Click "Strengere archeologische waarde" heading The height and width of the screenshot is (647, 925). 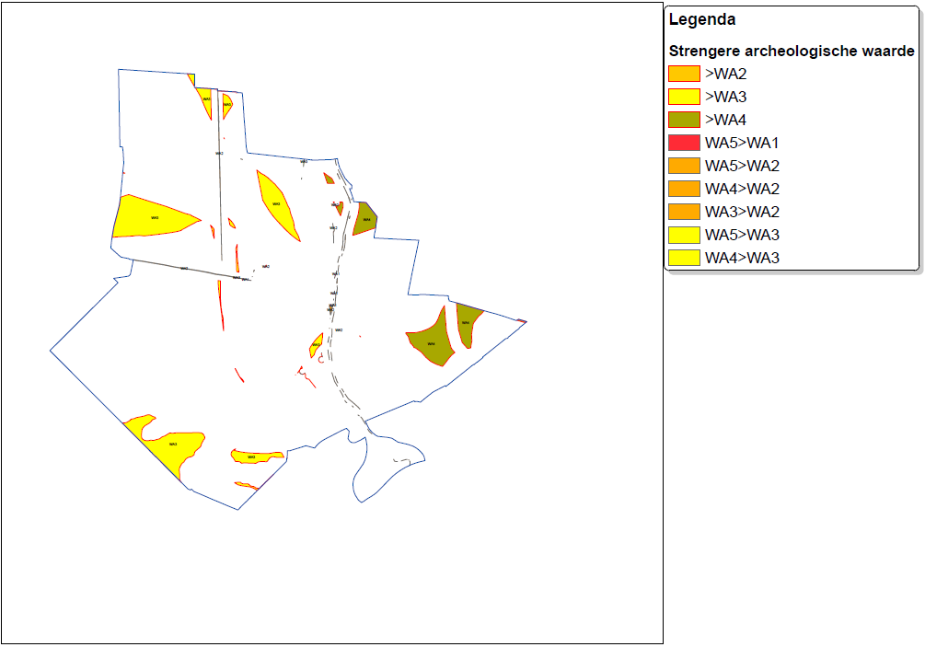click(792, 52)
